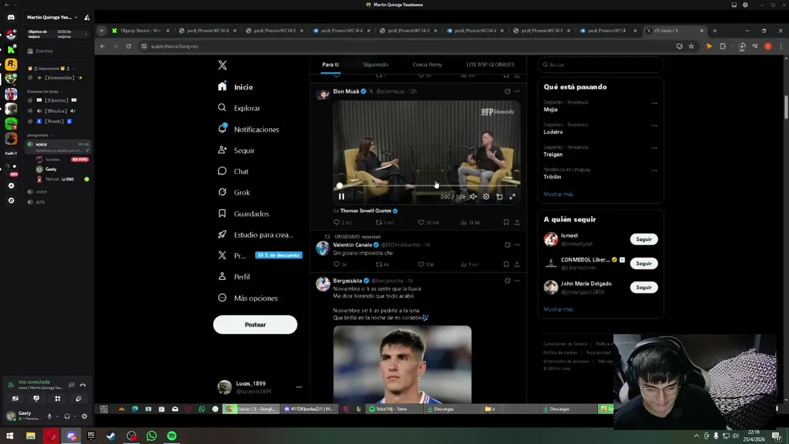Open Steam from Windows taskbar
The image size is (789, 444).
click(111, 436)
